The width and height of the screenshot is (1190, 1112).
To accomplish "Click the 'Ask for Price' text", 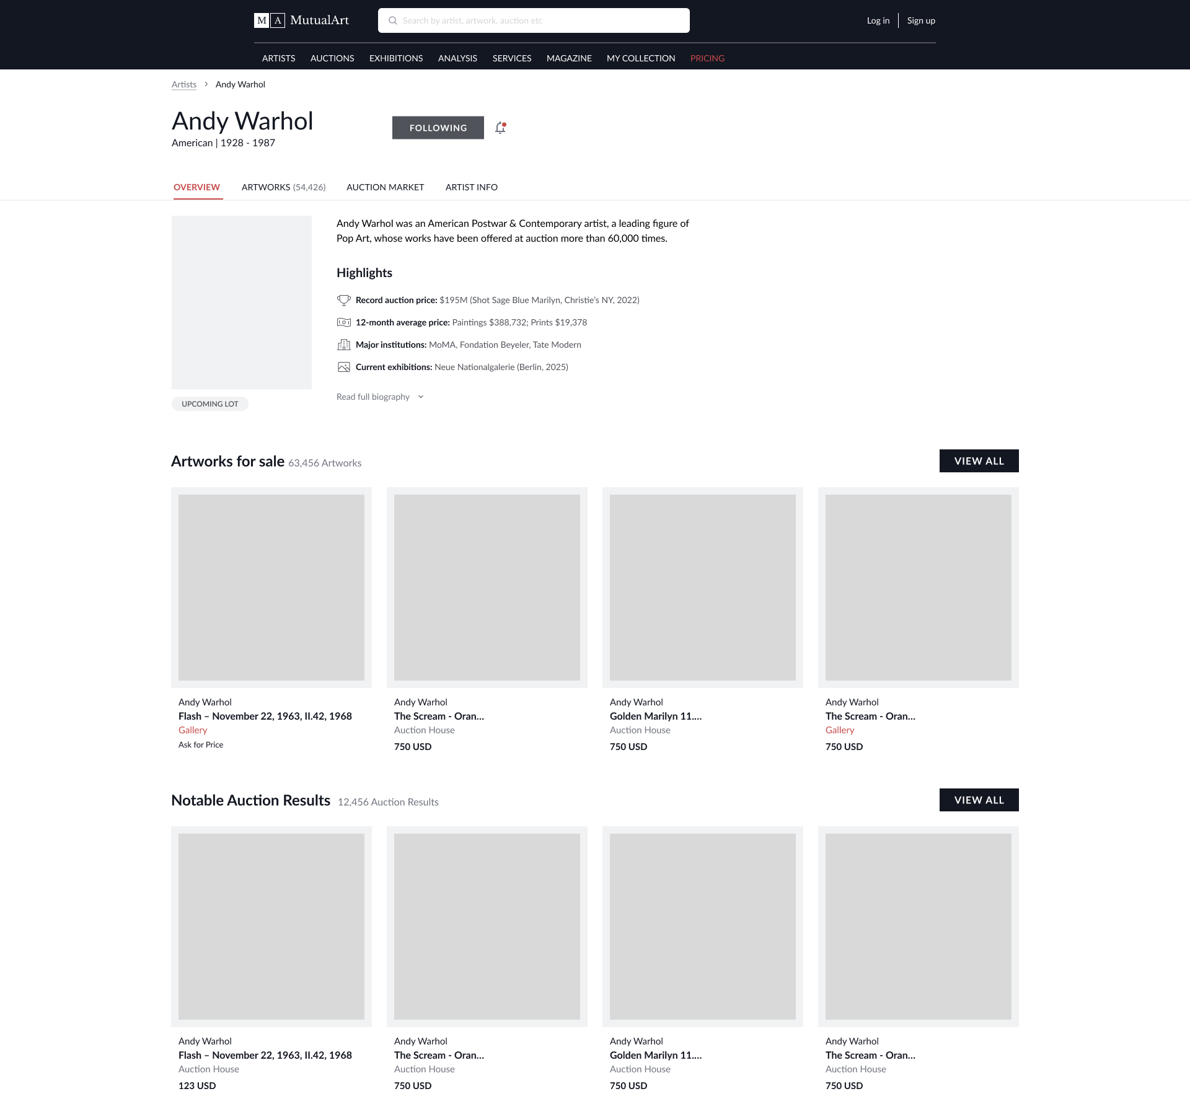I will coord(201,745).
